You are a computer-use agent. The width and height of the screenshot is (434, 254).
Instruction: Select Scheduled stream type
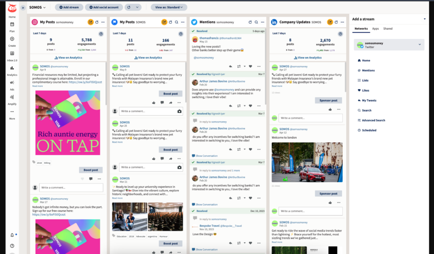click(x=367, y=130)
